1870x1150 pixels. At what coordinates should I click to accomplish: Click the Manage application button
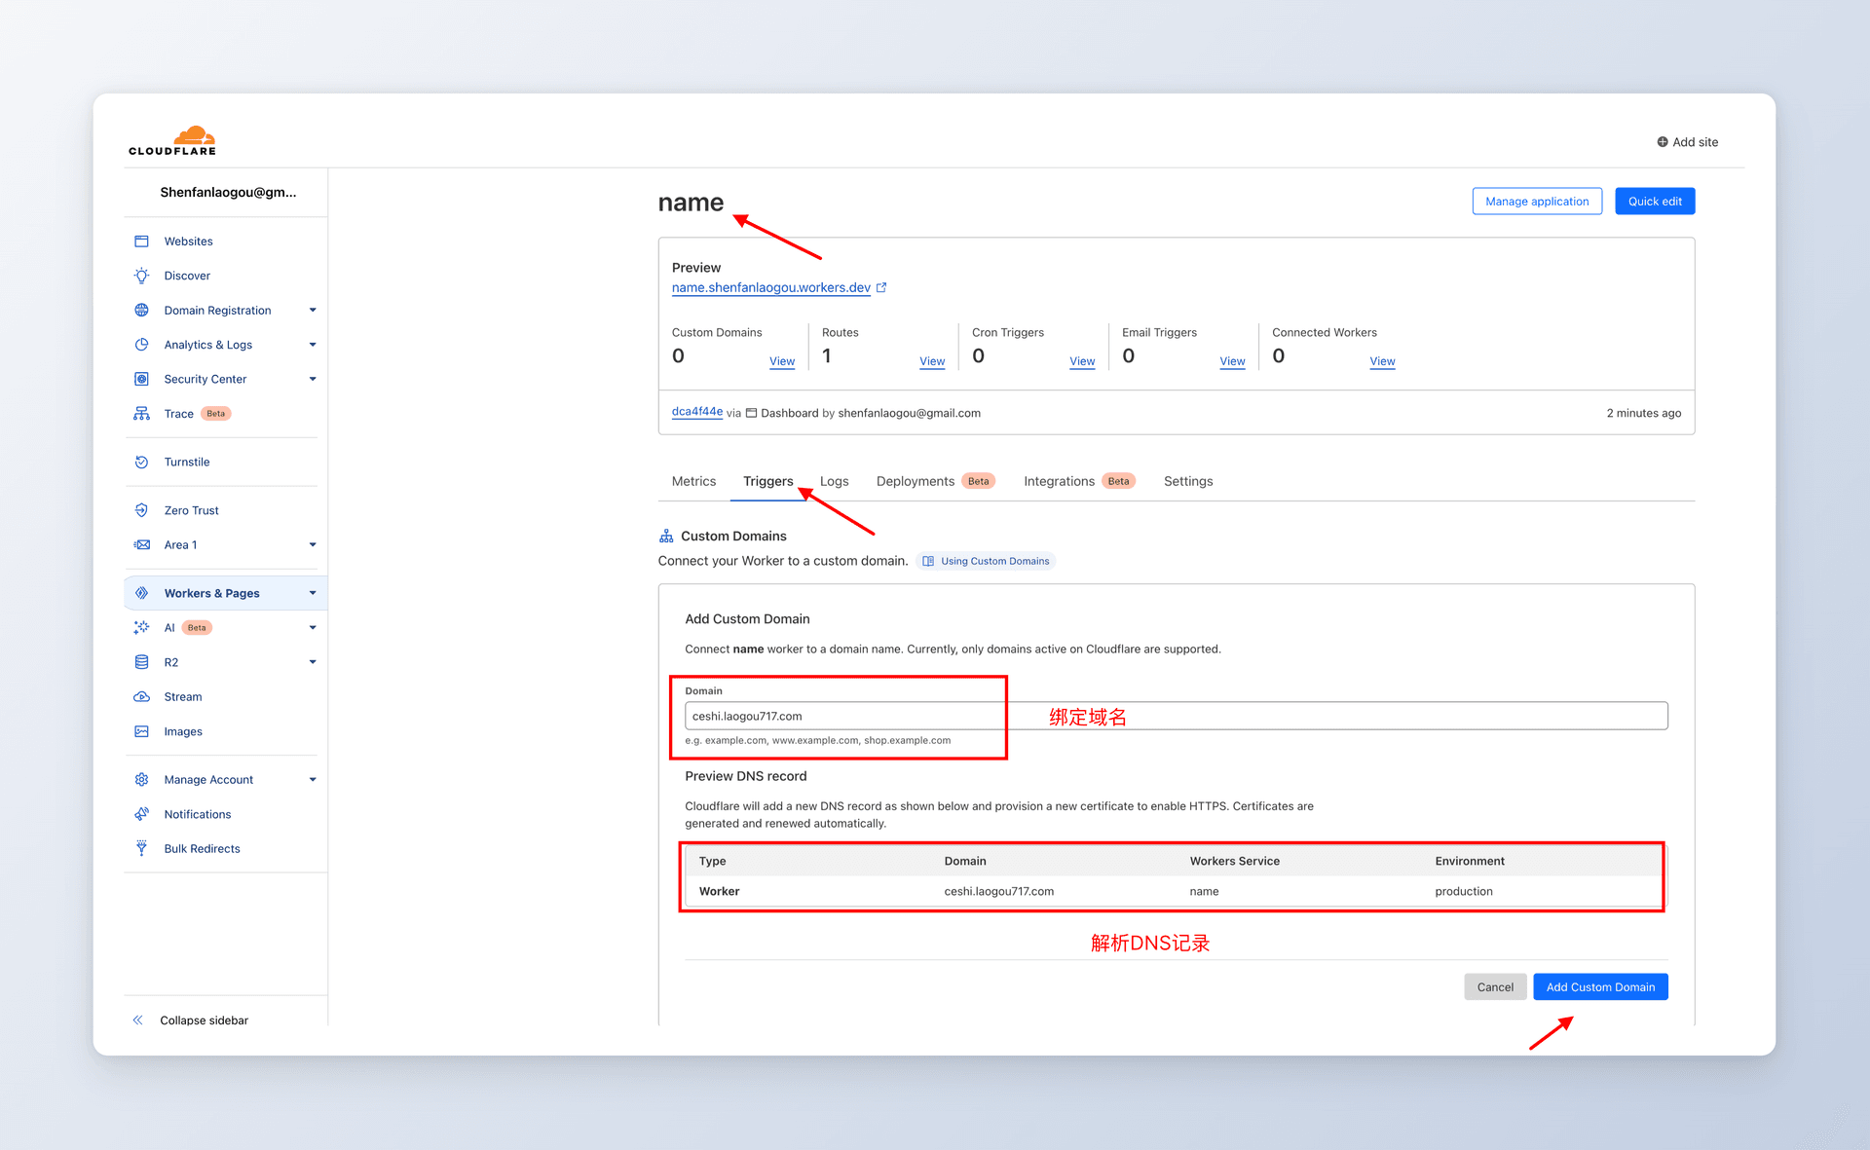tap(1537, 202)
